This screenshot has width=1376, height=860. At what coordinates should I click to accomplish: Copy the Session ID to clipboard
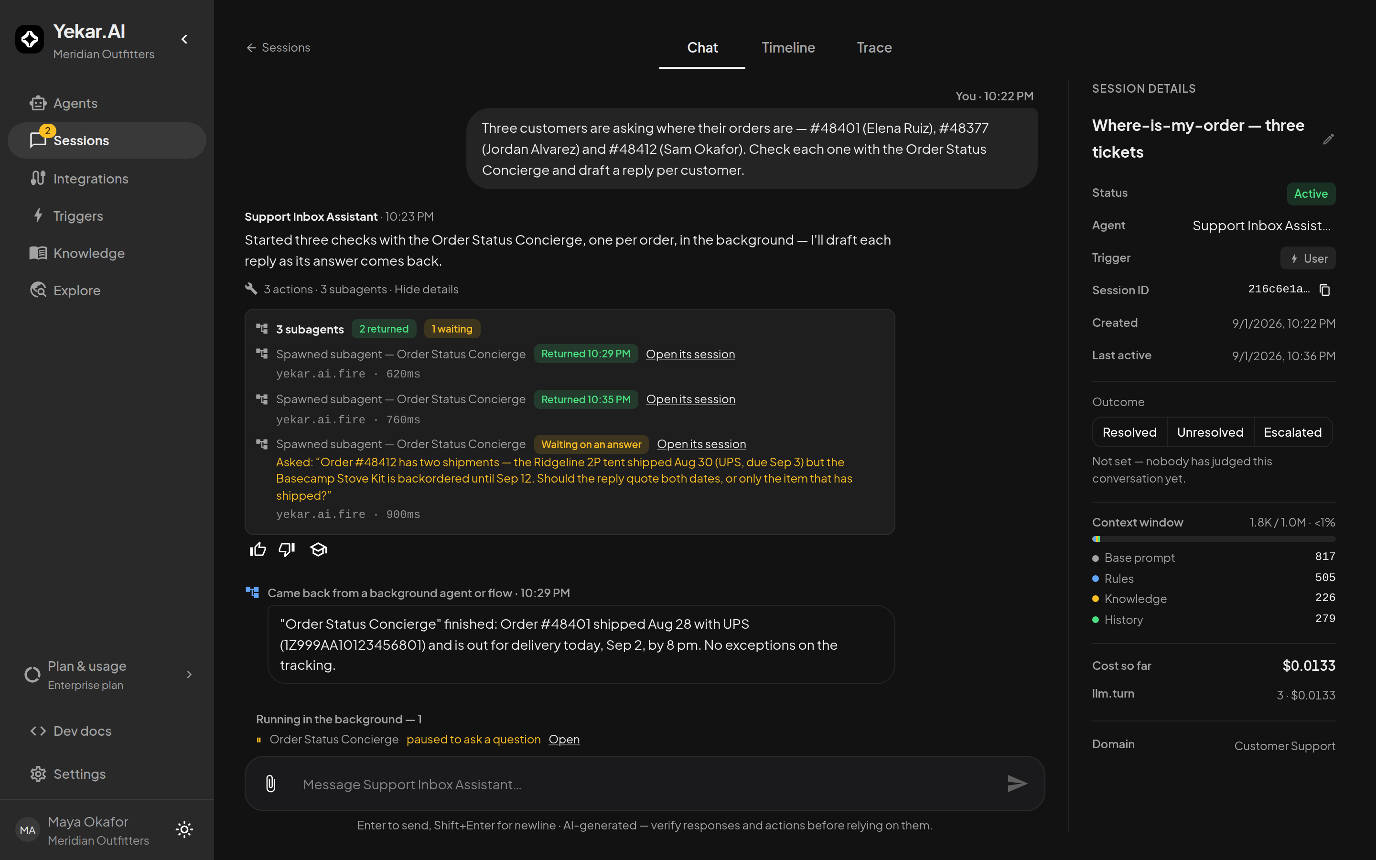click(1325, 290)
